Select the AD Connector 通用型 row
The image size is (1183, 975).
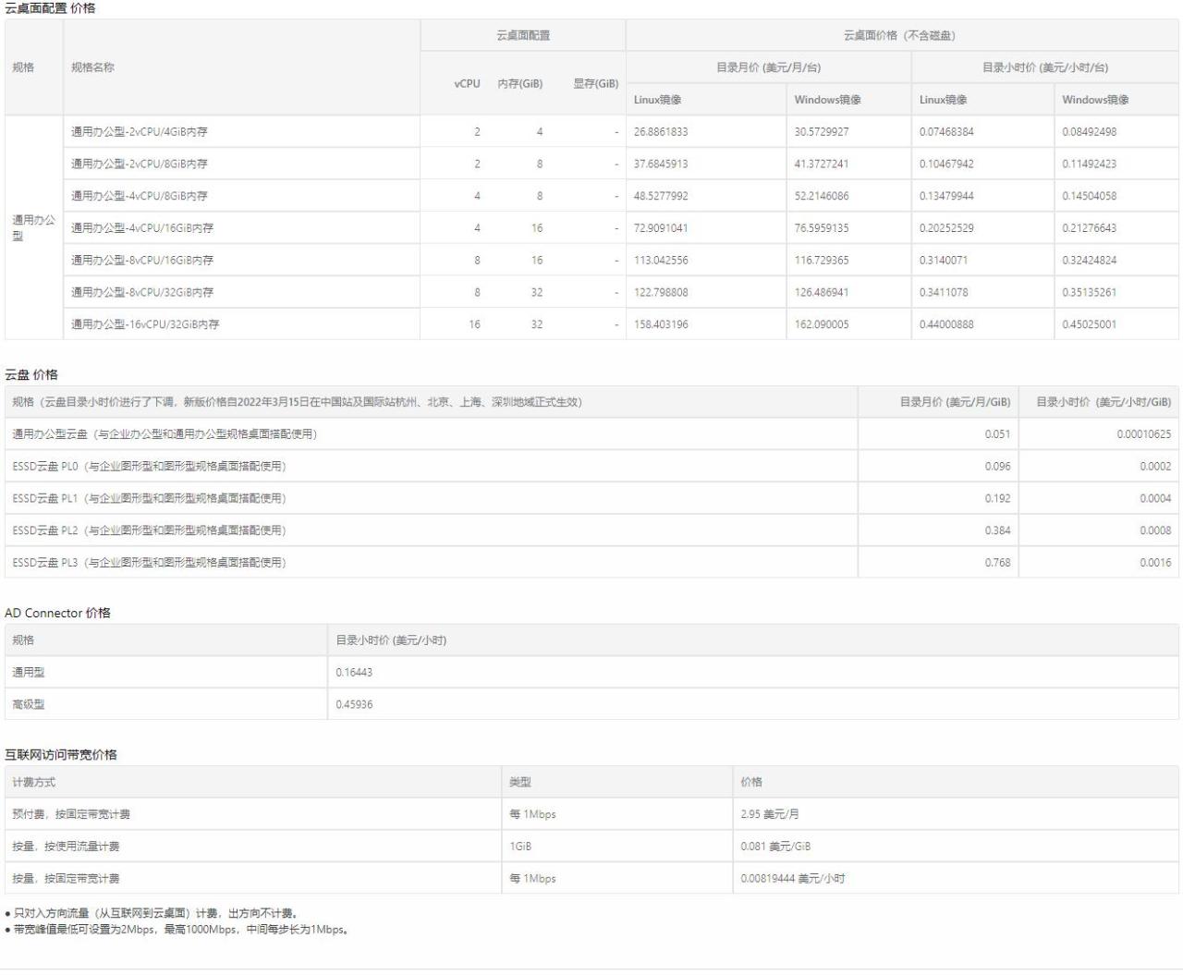[x=591, y=673]
